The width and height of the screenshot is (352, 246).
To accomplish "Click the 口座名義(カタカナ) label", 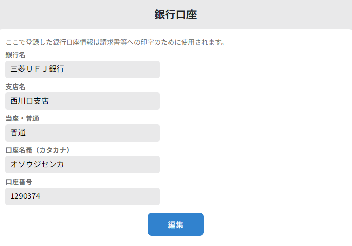I will (x=41, y=150).
